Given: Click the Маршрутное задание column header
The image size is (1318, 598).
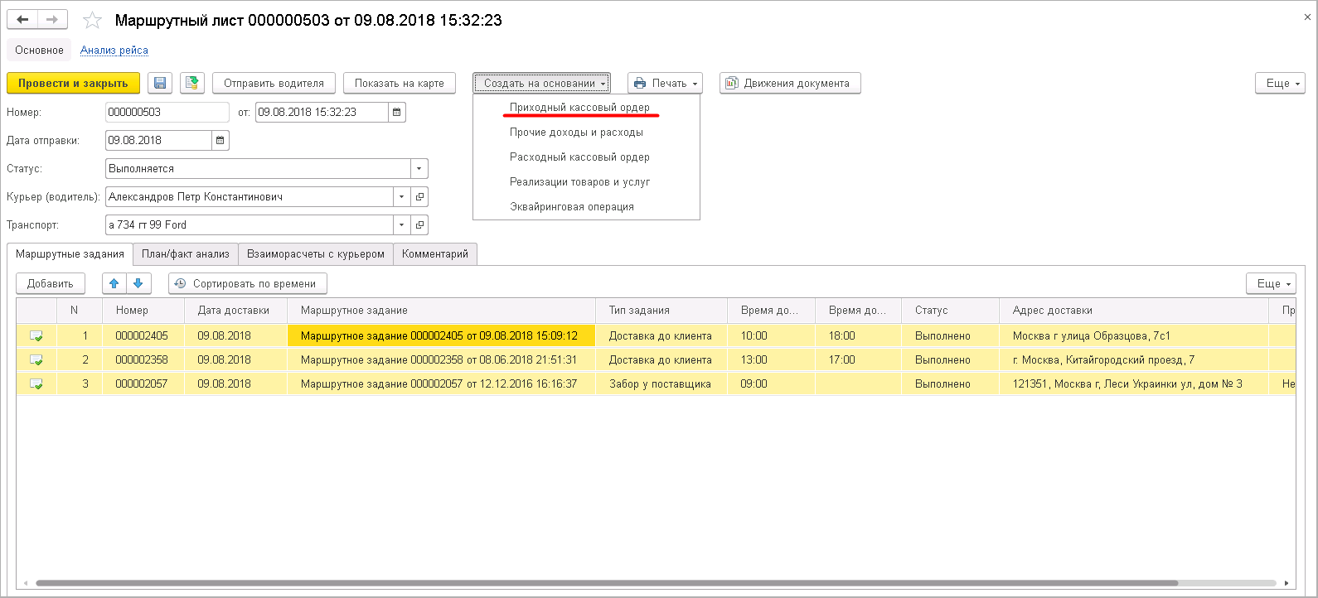Looking at the screenshot, I should coord(441,311).
